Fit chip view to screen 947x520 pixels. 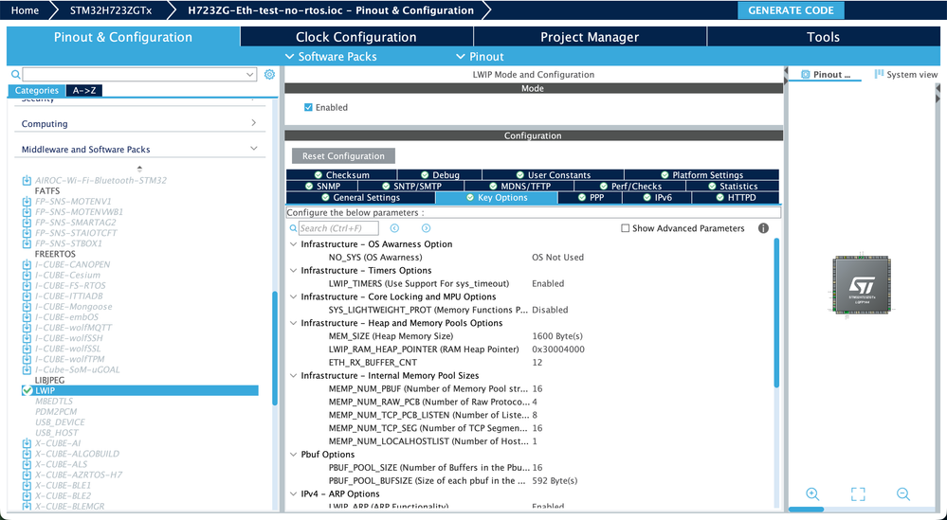coord(858,494)
